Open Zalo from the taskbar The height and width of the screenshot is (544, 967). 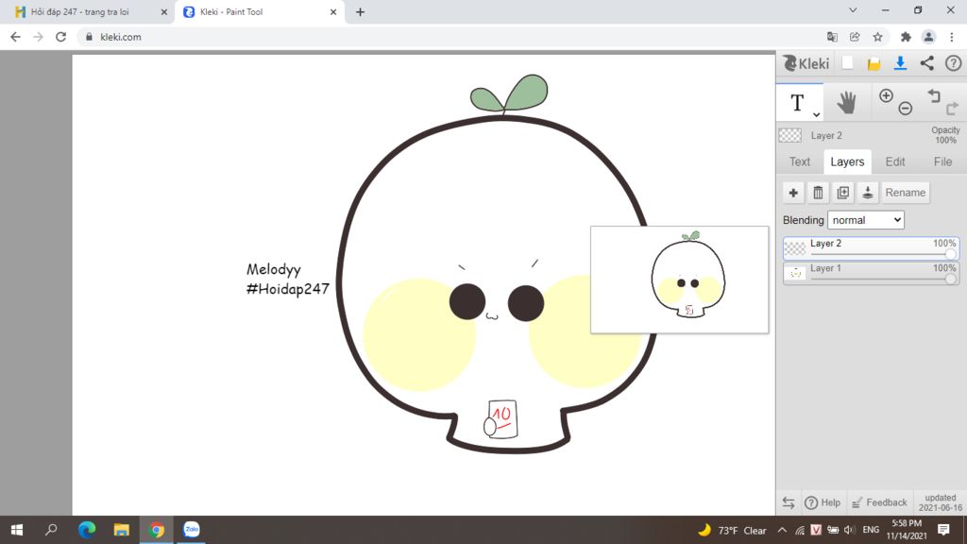[x=191, y=530]
